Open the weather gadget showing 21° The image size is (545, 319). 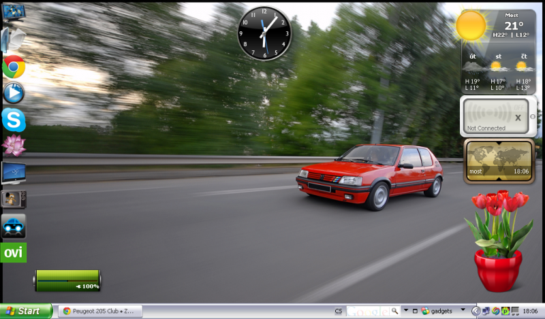pyautogui.click(x=497, y=52)
